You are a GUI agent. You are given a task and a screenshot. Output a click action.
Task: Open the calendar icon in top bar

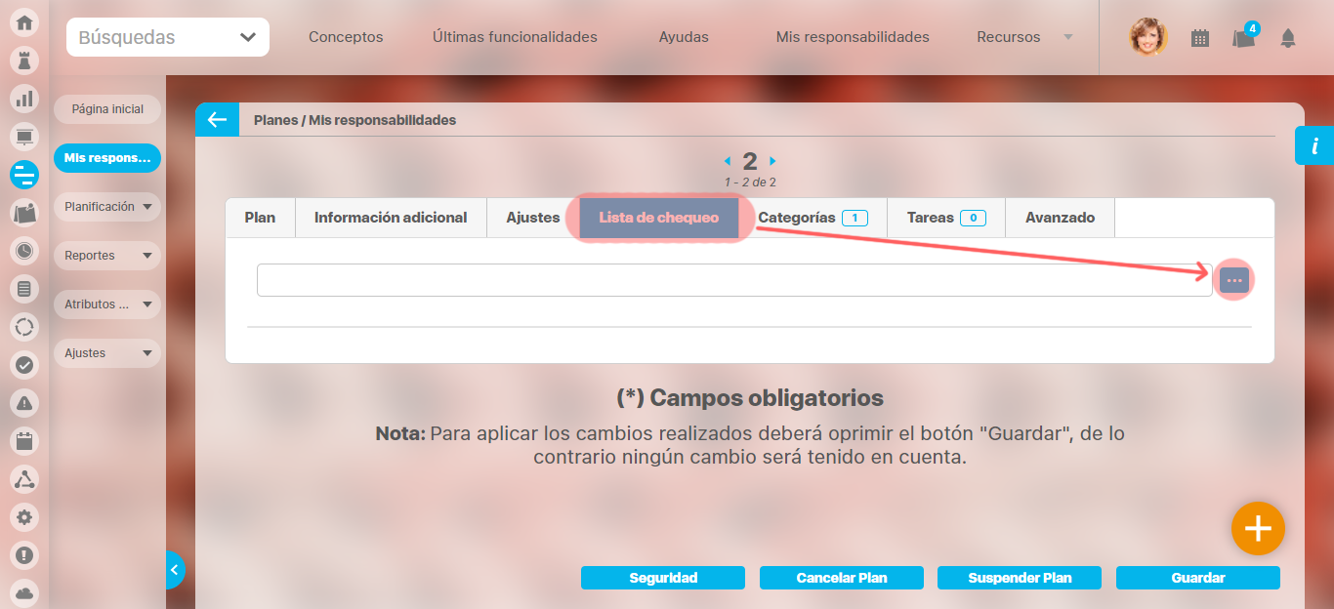[1200, 38]
